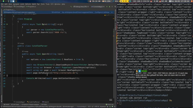Screen dimensions: 193x108
Task: Click ConsoleApp2 in the bottom breadcrumb
Action: click(x=19, y=102)
